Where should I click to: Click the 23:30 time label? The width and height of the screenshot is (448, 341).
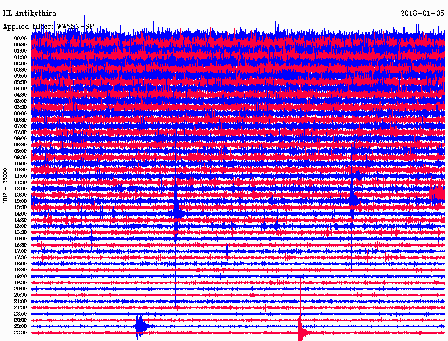21,332
